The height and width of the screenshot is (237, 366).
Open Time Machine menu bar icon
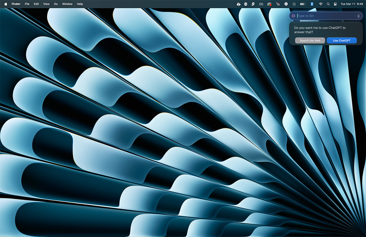point(294,4)
